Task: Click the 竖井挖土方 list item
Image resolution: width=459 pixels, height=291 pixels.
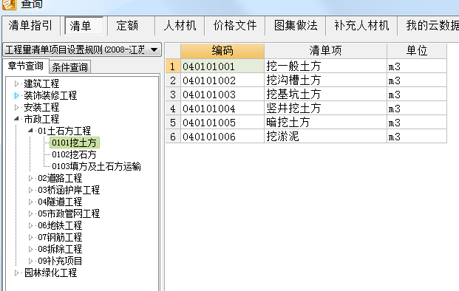Action: pyautogui.click(x=325, y=109)
